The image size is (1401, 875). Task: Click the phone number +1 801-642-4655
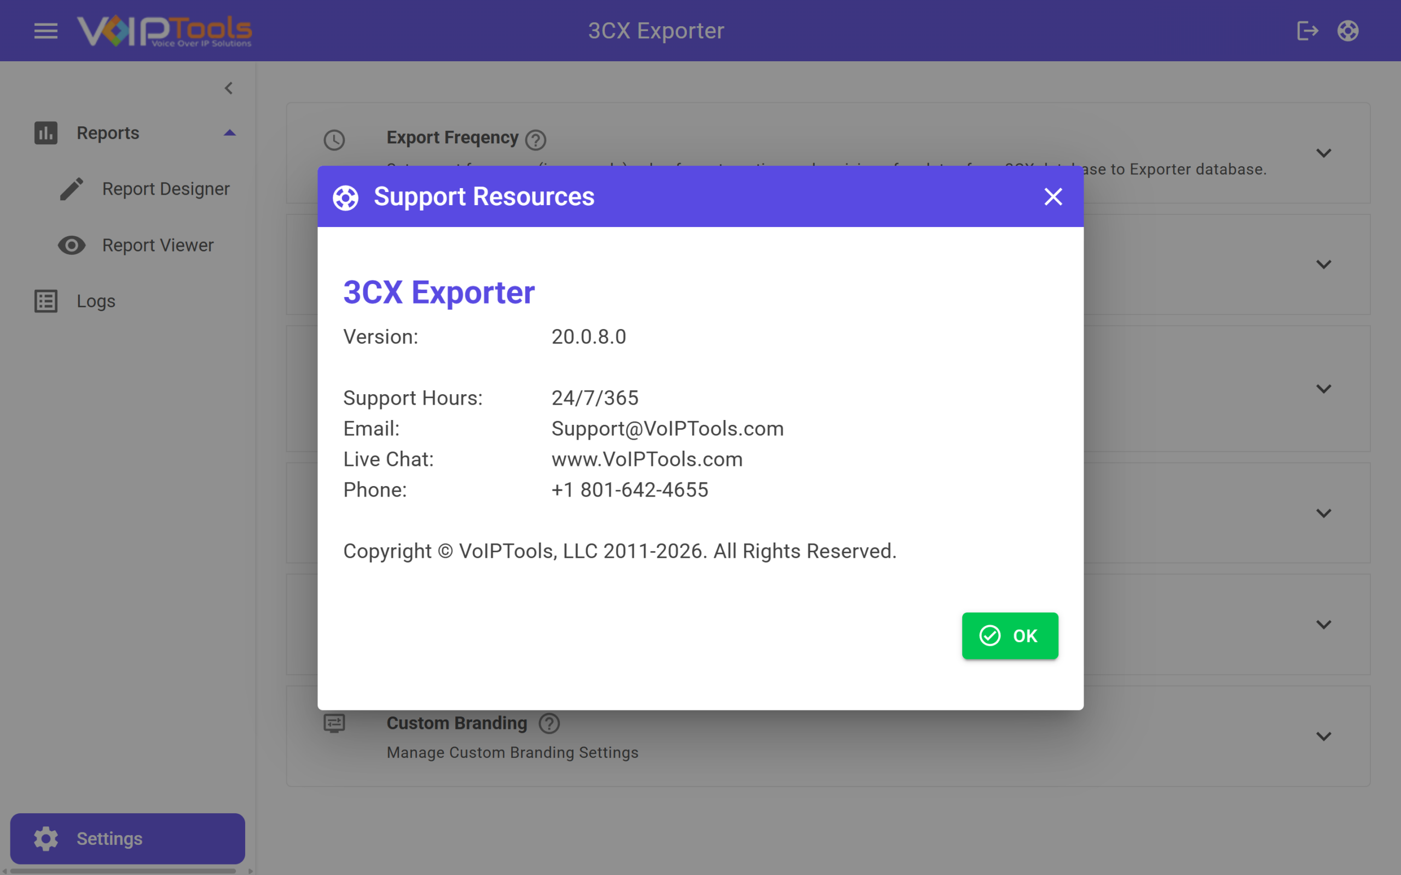pos(630,490)
